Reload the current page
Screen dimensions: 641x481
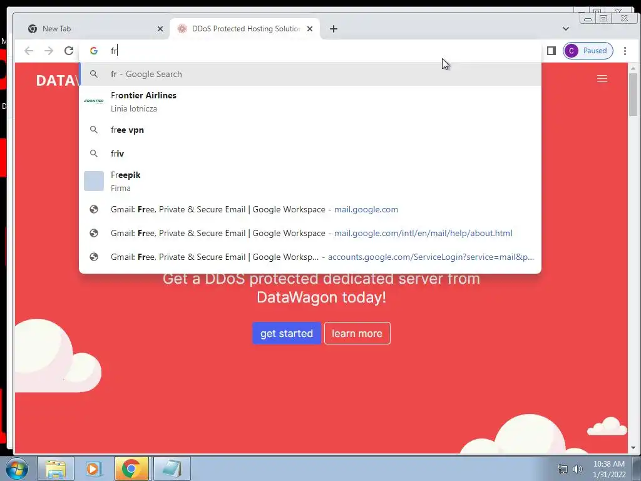pyautogui.click(x=69, y=51)
